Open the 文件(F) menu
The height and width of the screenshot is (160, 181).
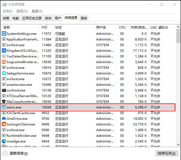point(8,11)
